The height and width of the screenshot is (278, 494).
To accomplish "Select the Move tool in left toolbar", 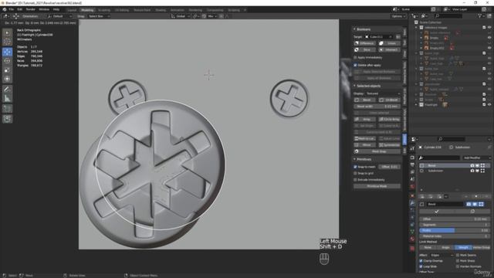I will click(x=7, y=52).
